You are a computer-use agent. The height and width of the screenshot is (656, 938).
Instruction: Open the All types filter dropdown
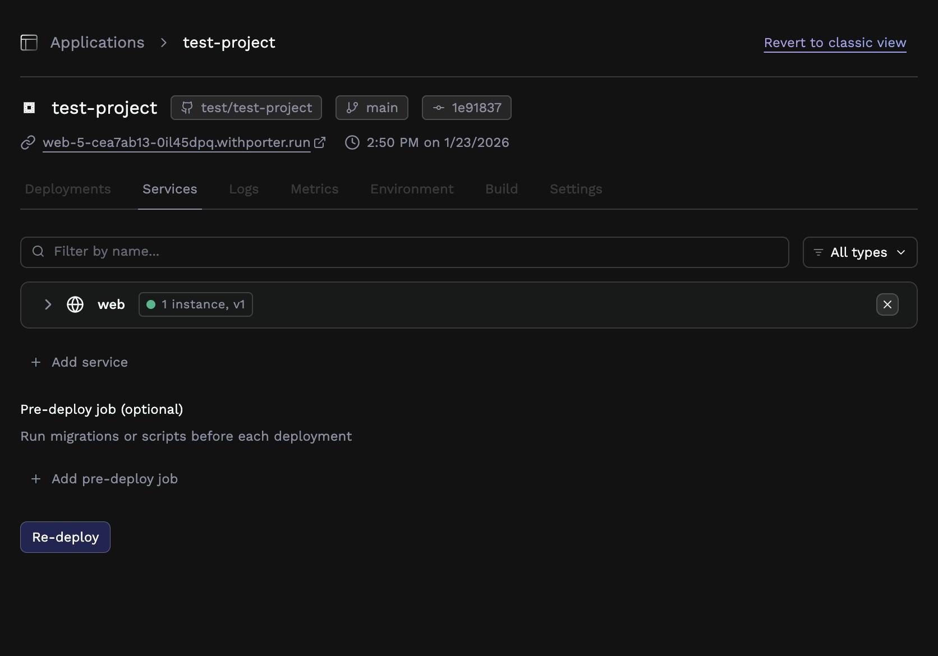tap(860, 252)
